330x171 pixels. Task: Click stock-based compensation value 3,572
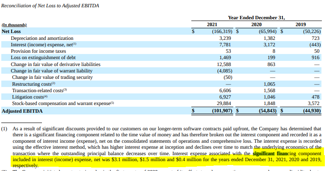tap(314, 104)
